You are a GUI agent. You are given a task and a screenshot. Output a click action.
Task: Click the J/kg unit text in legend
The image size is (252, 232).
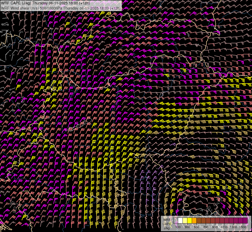pyautogui.click(x=166, y=228)
